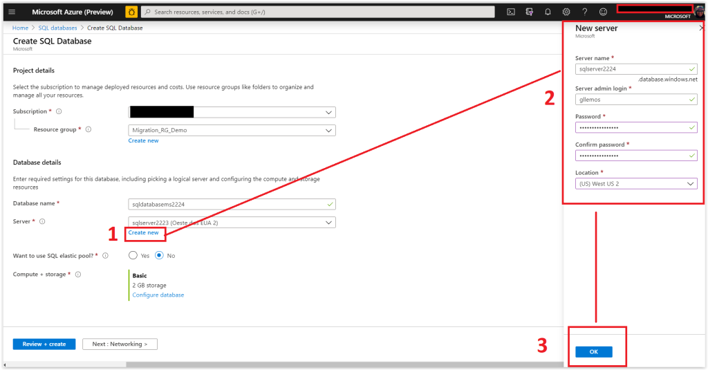The height and width of the screenshot is (370, 708).
Task: Open Cloud Shell from top bar
Action: (511, 12)
